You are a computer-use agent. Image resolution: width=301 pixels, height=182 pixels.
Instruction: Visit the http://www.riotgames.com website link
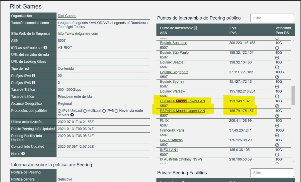coord(78,34)
